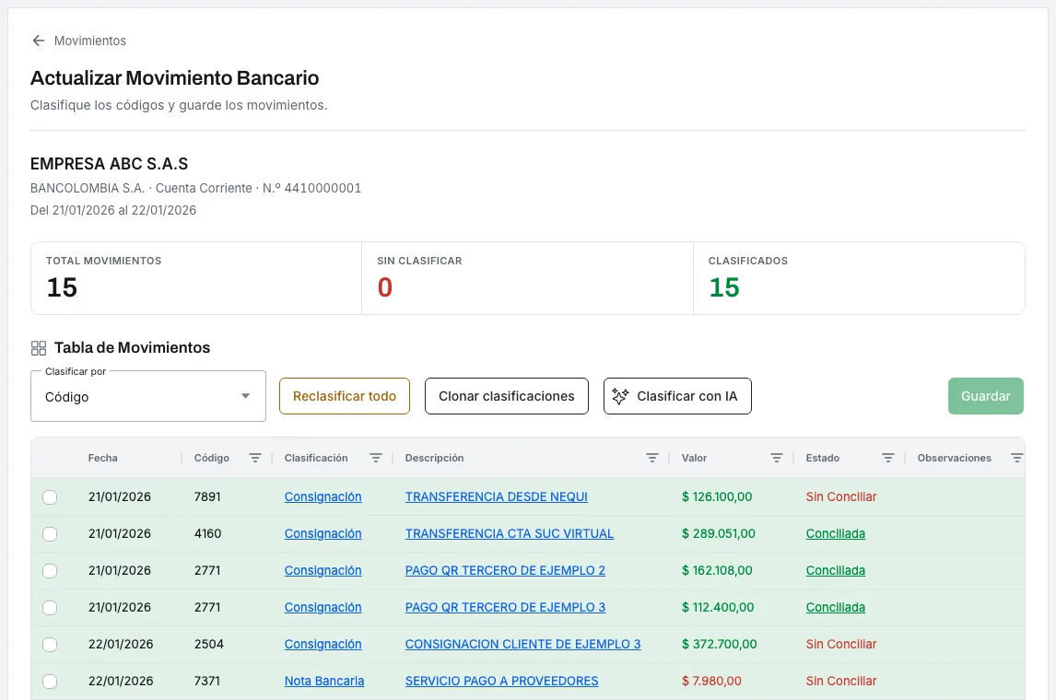Select the TRANSFERENCIA CTA SUC VIRTUAL row checkbox
This screenshot has height=700, width=1056.
[50, 534]
